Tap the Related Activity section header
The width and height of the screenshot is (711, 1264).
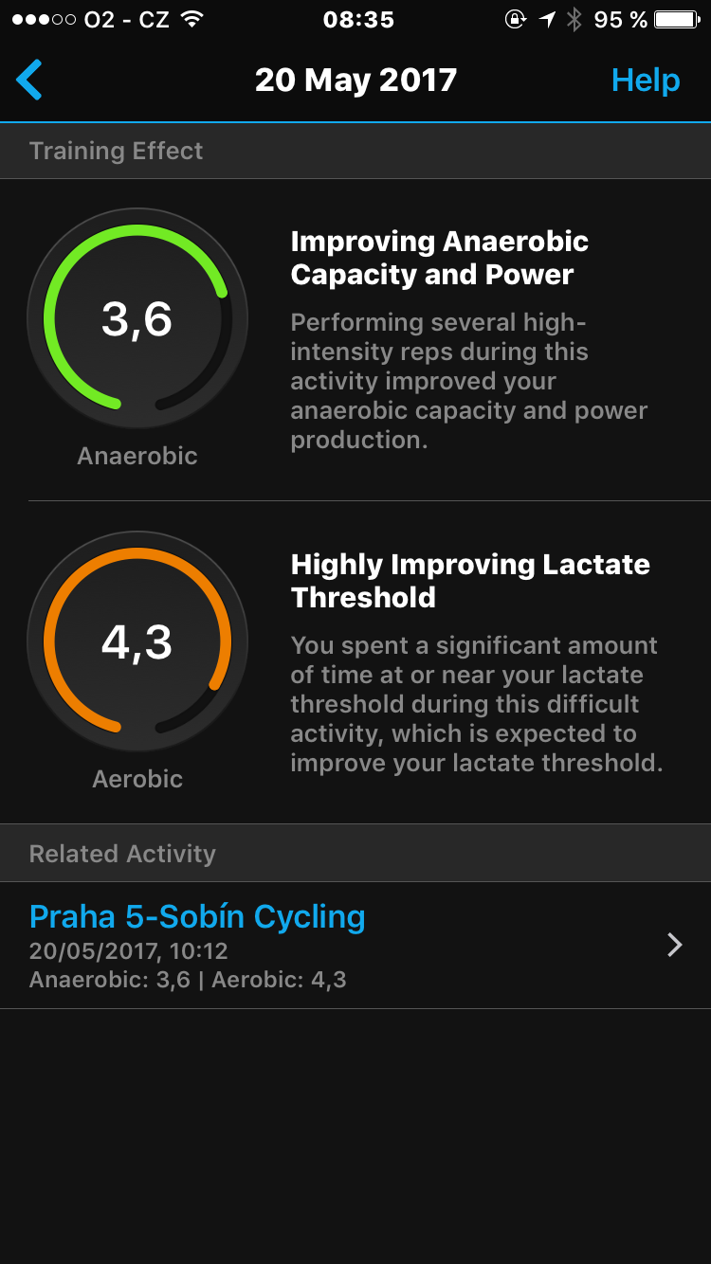tap(122, 854)
